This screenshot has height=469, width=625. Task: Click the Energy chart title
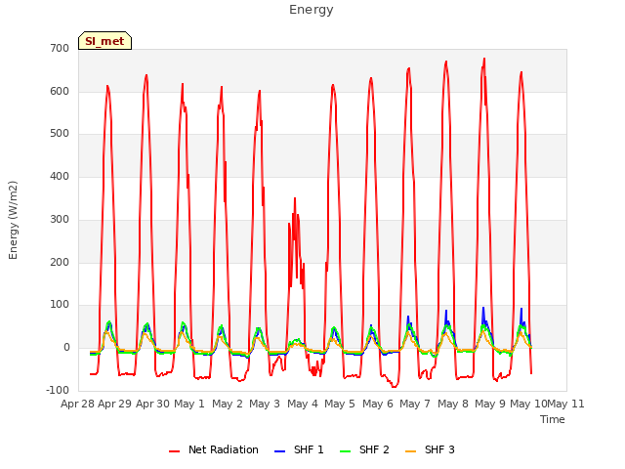[x=312, y=10]
